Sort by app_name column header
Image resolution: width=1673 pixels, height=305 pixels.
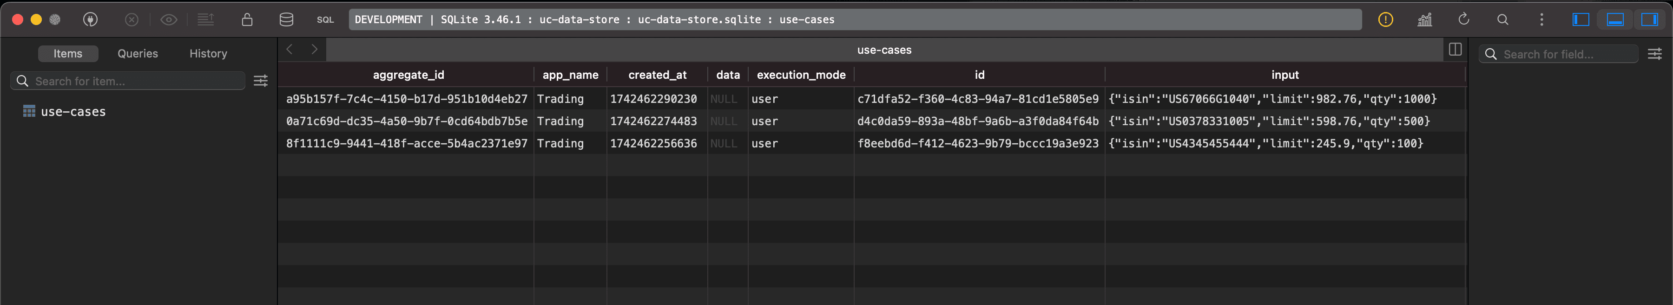570,75
